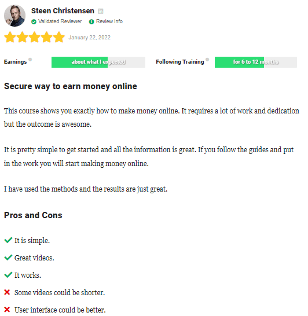The width and height of the screenshot is (308, 316).
Task: Click the reviewer name Steen Christensen
Action: click(x=63, y=11)
